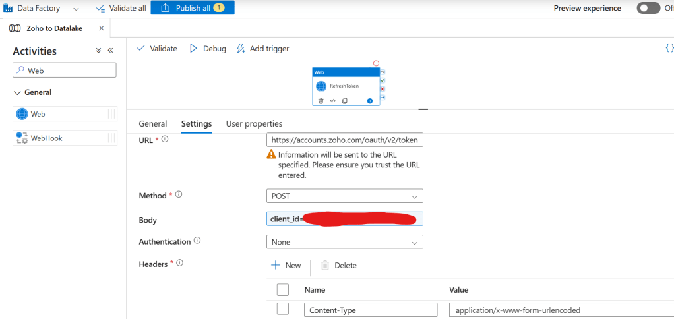Click the Publish all button

(x=192, y=8)
